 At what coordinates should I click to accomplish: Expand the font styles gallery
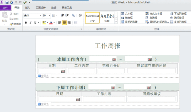(116, 22)
